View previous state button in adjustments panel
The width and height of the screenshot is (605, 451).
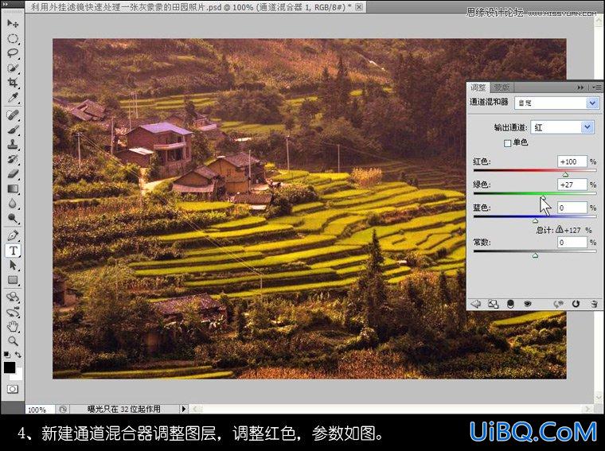pyautogui.click(x=558, y=304)
